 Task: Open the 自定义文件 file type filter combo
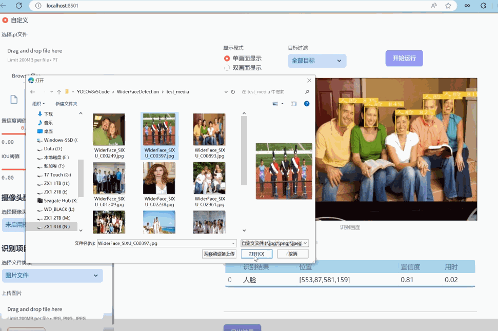(x=274, y=243)
